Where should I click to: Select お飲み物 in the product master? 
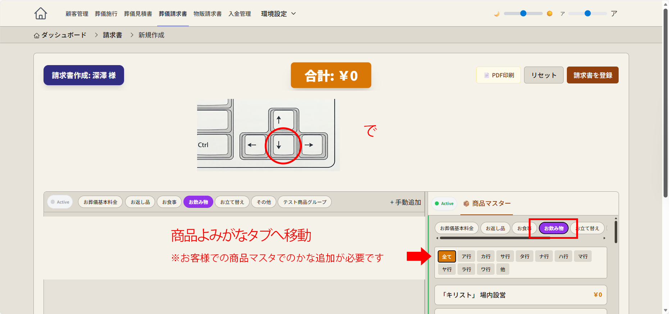coord(554,228)
